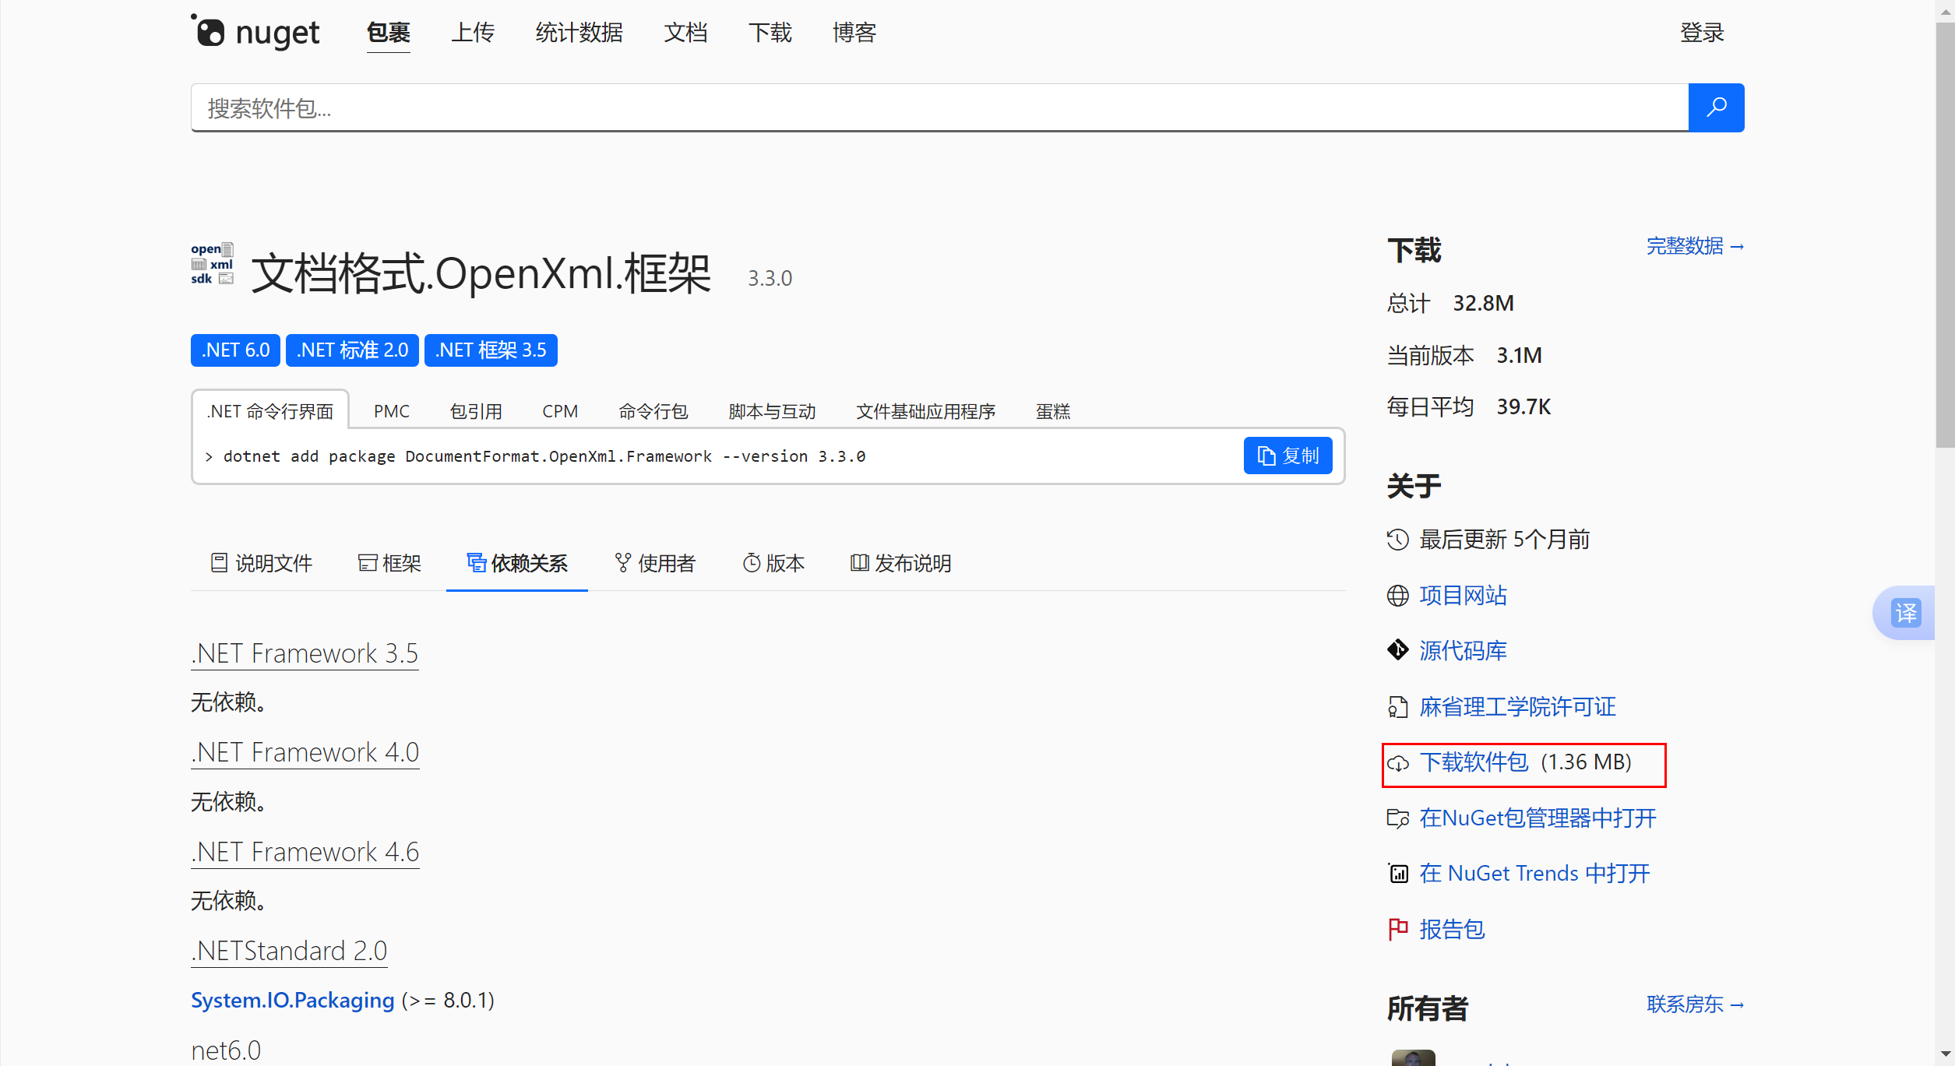Screen dimensions: 1955x1066
Task: Select the 包引用 tab
Action: pos(476,410)
